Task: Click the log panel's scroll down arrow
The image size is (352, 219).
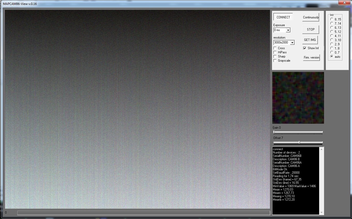Action: tap(322, 213)
